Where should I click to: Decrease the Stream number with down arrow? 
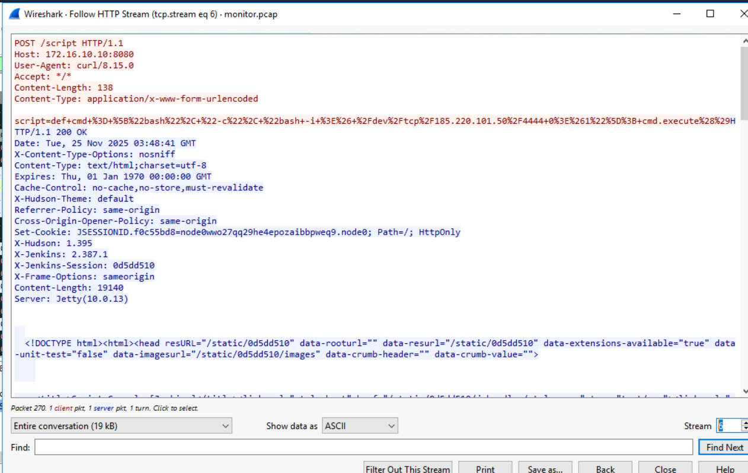pos(744,429)
